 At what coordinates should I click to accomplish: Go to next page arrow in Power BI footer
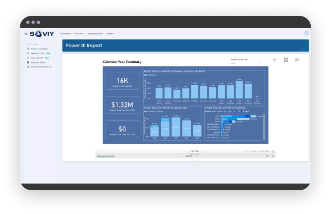coord(195,156)
